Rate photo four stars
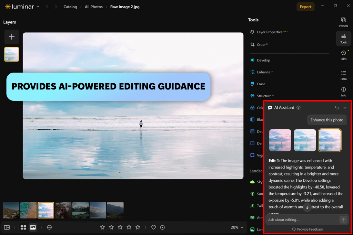Image resolution: width=353 pixels, height=235 pixels. (129, 227)
